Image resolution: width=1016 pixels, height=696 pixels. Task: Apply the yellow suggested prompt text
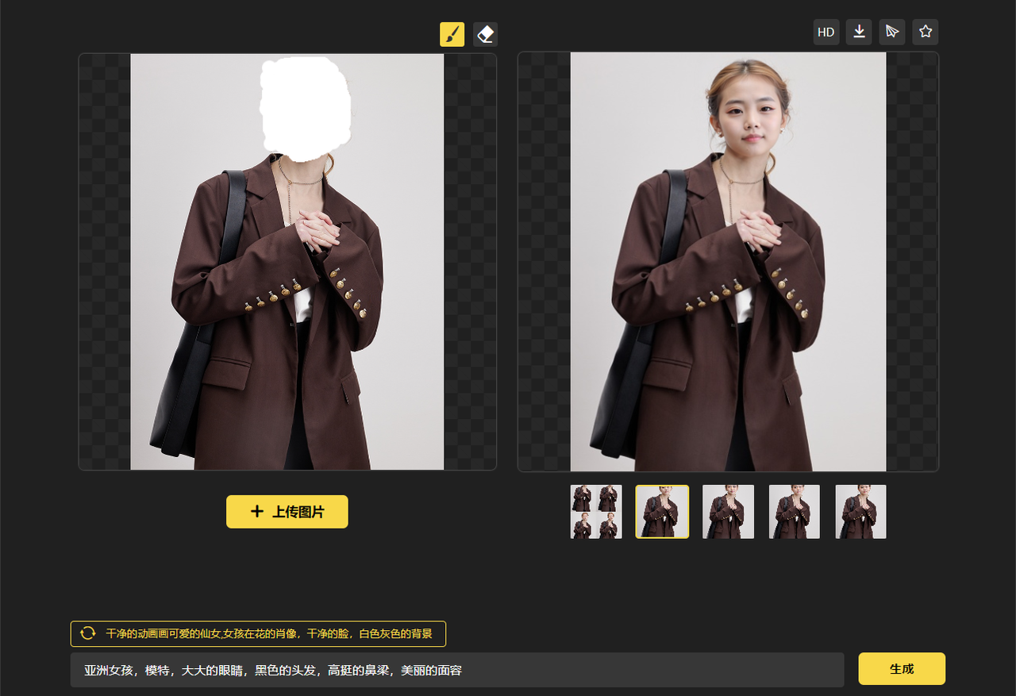[269, 634]
